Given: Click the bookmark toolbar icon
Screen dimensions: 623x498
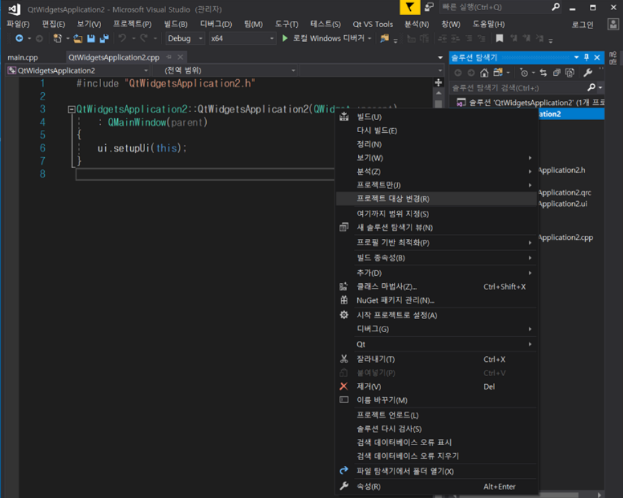Looking at the screenshot, I should (x=500, y=38).
